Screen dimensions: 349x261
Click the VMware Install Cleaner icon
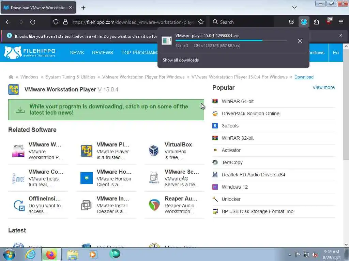coord(86,205)
